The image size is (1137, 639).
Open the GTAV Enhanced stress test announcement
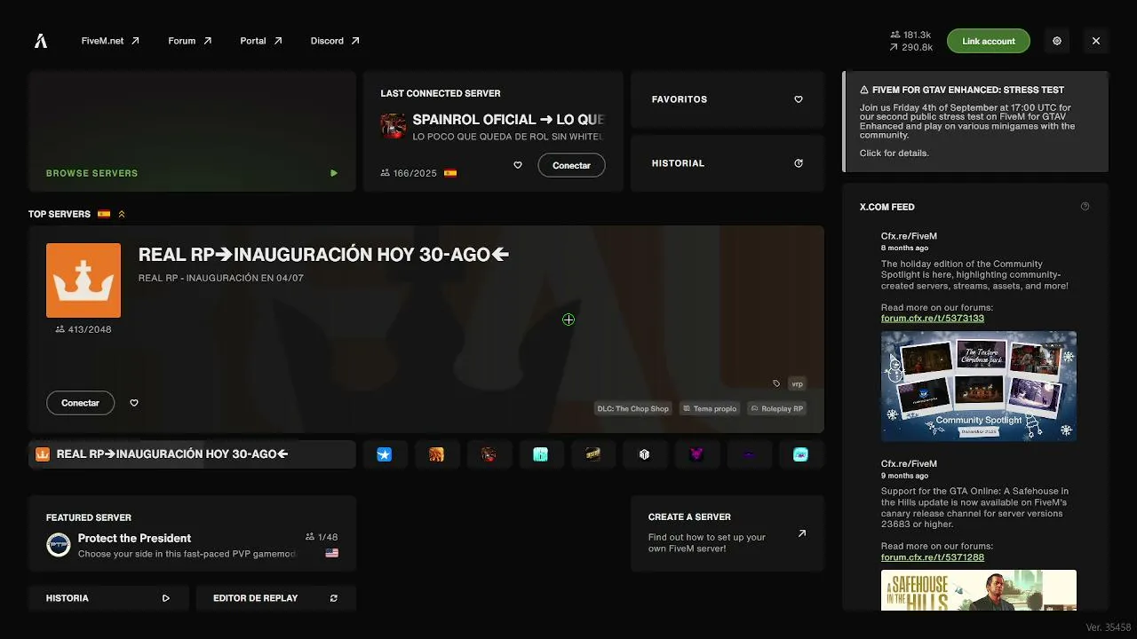pos(975,122)
